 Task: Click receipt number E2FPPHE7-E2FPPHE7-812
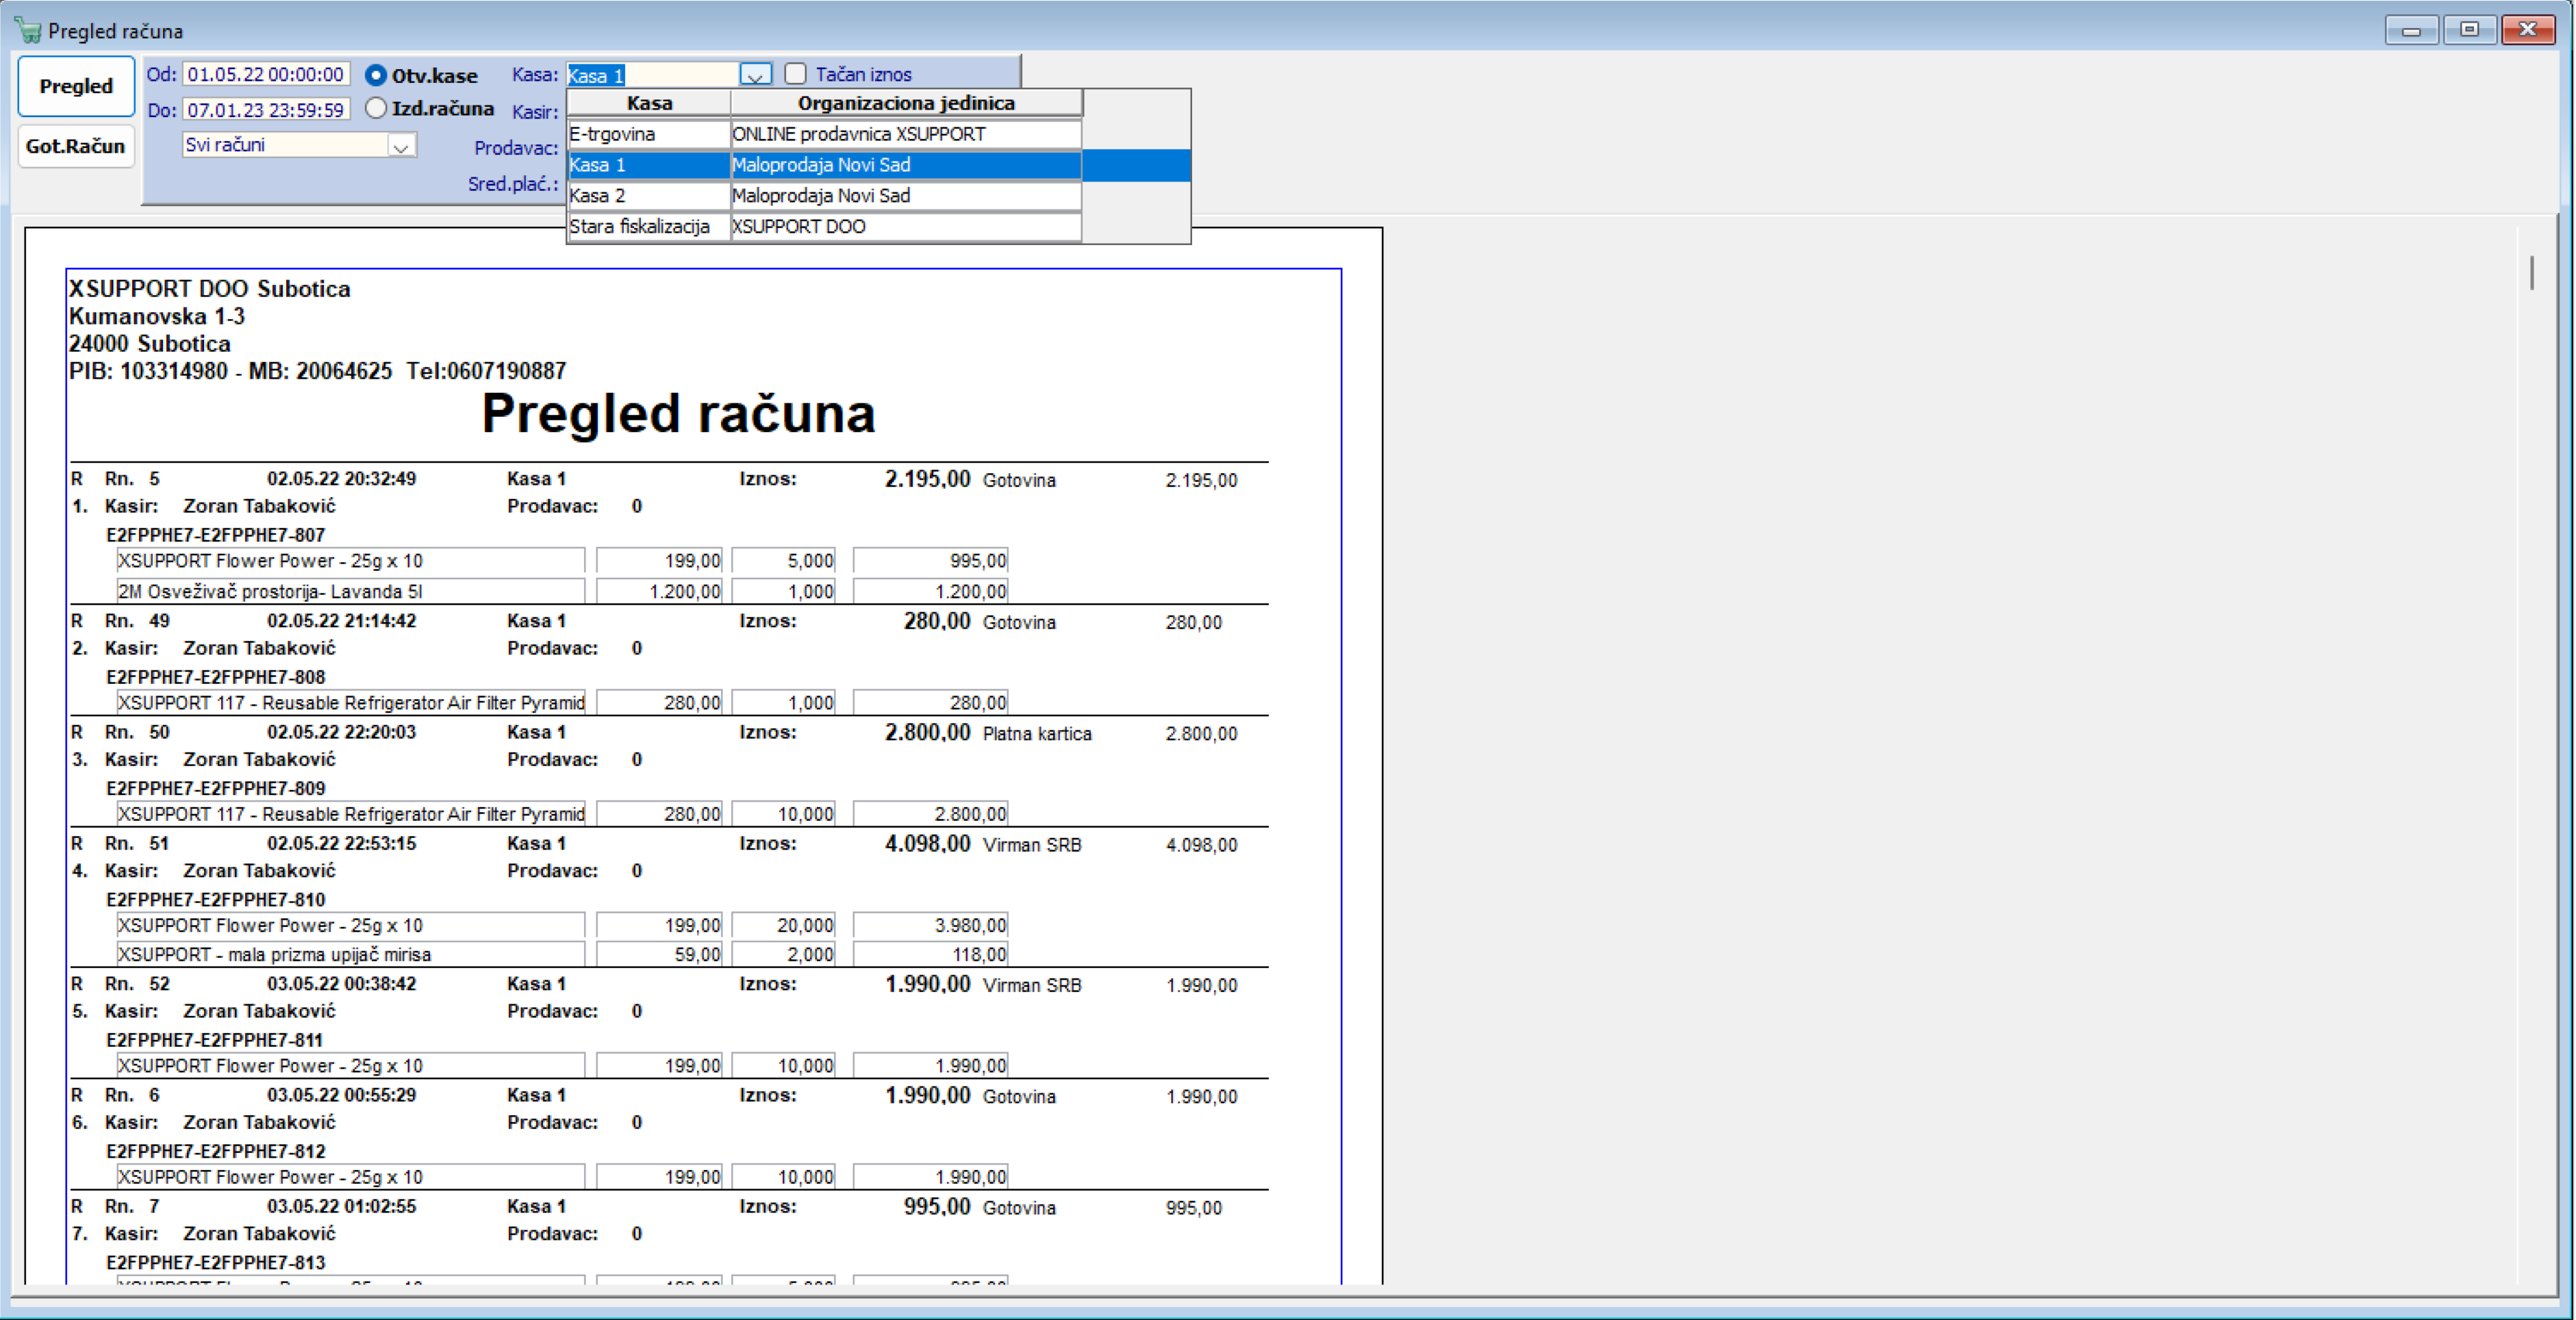click(216, 1151)
